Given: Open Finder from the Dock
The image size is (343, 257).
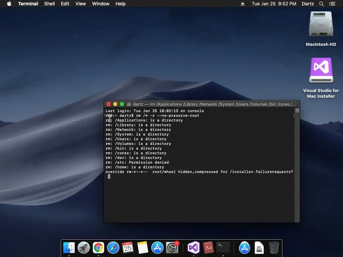Looking at the screenshot, I should (x=69, y=248).
